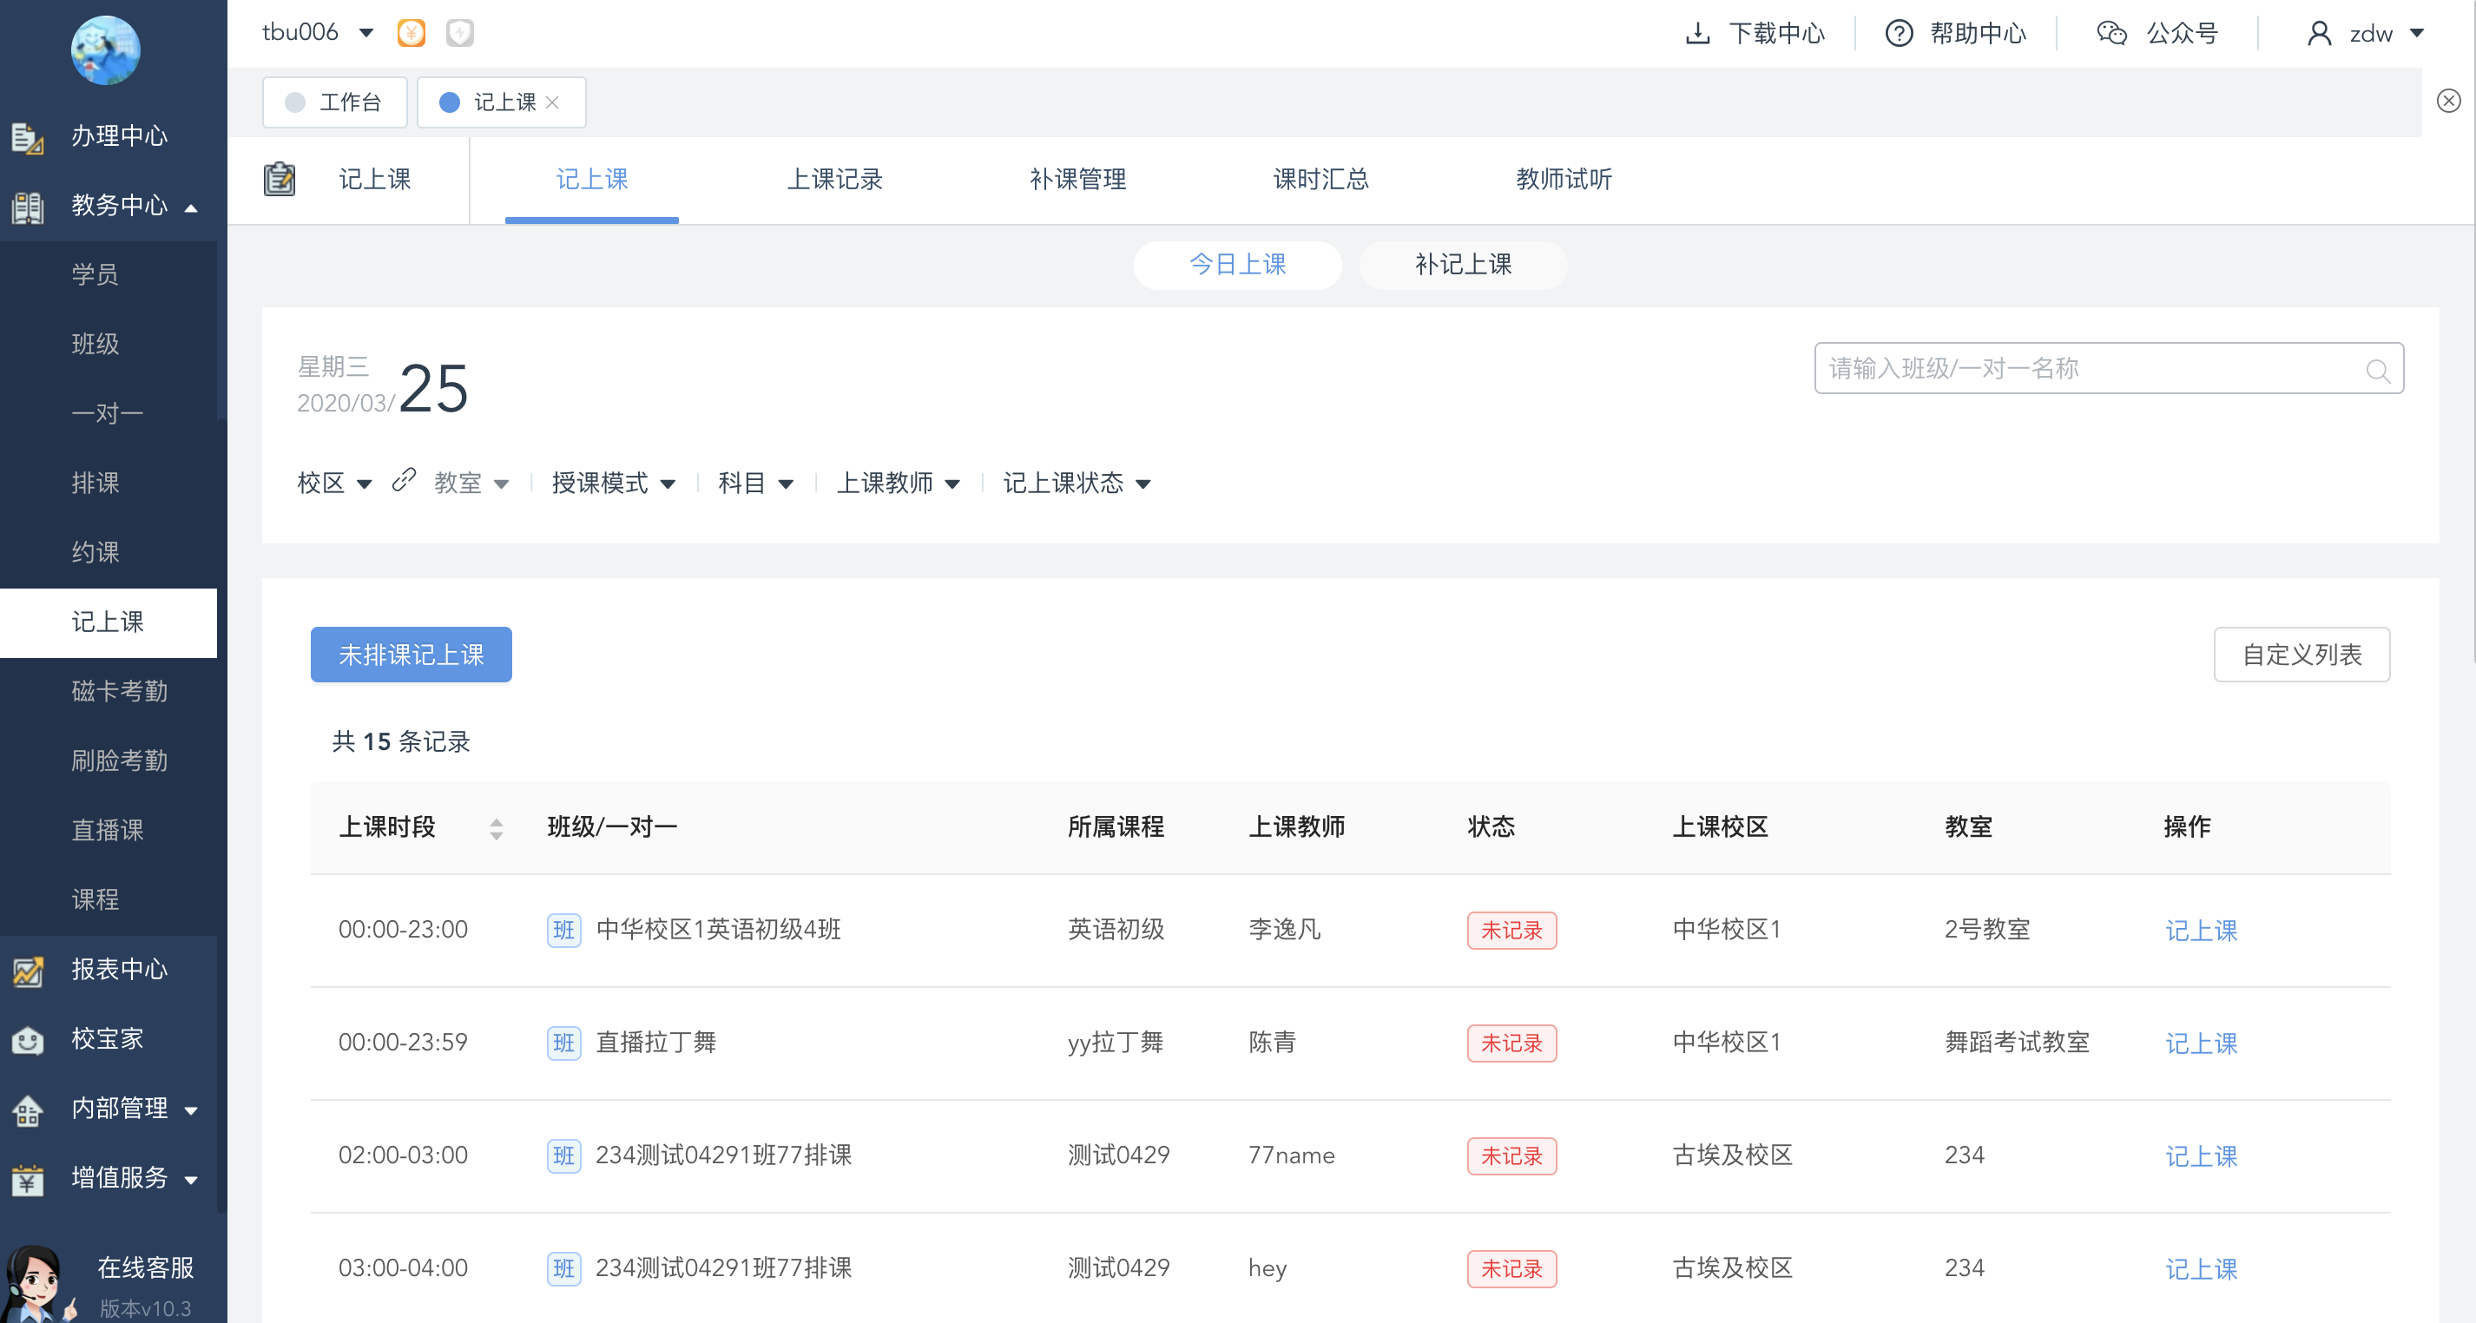Open 课程 in the sidebar
2476x1323 pixels.
95,899
